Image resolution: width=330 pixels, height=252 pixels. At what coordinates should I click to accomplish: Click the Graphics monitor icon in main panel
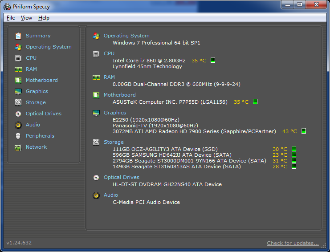(96, 113)
